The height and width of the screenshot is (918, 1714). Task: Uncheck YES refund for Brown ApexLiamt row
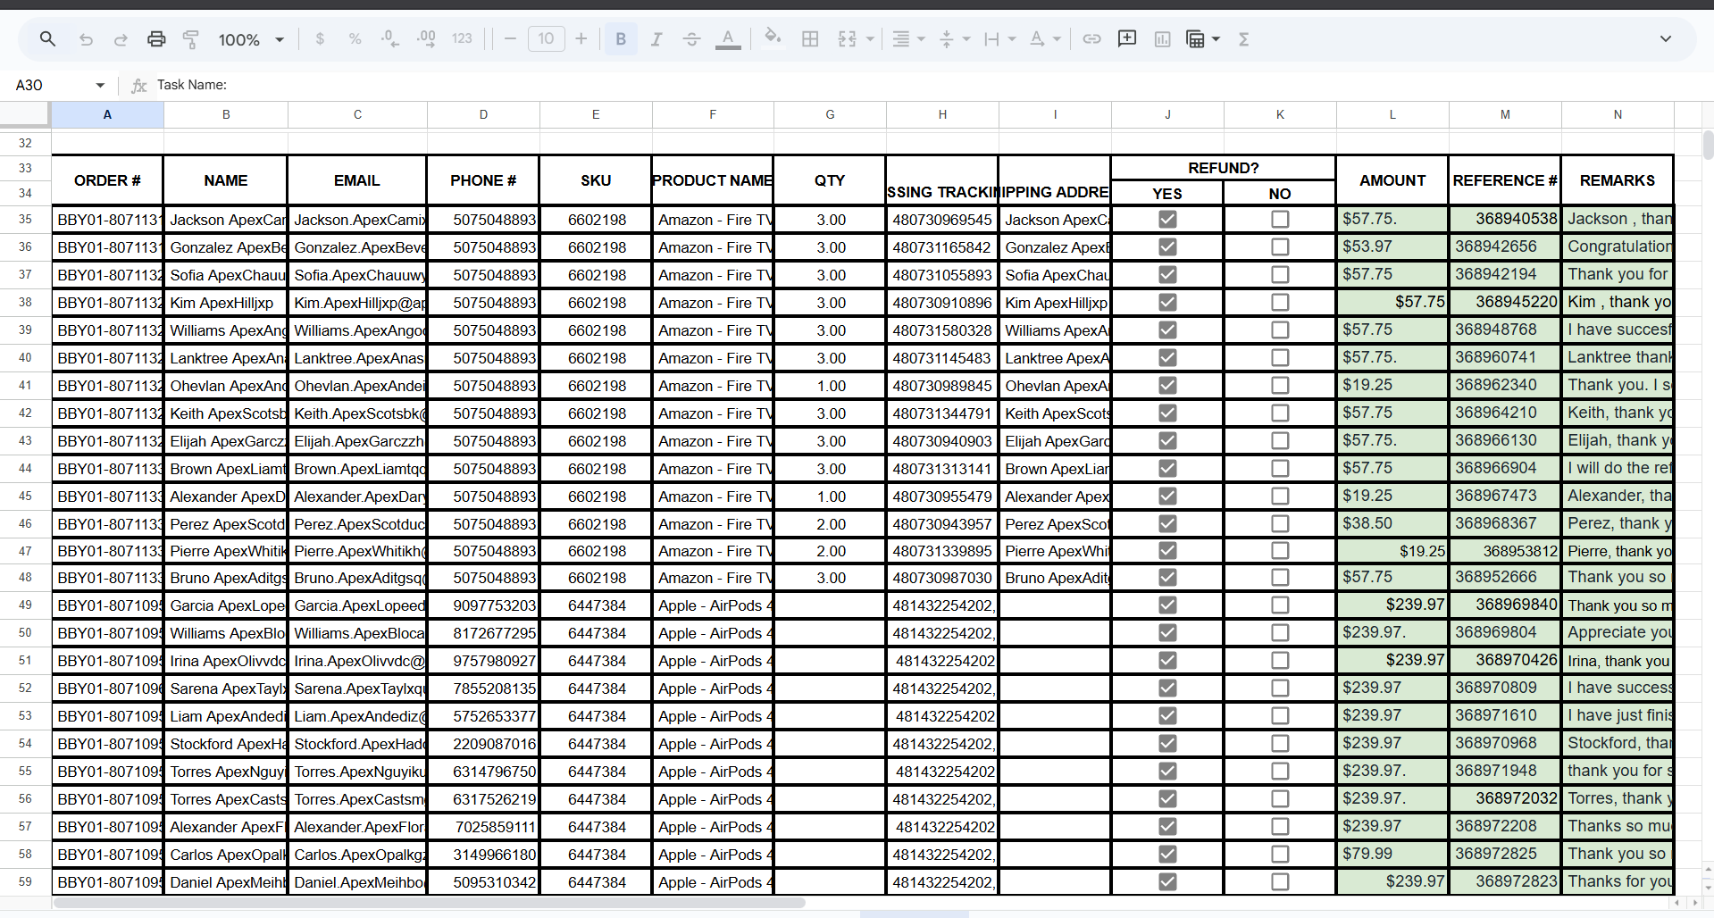click(1167, 469)
